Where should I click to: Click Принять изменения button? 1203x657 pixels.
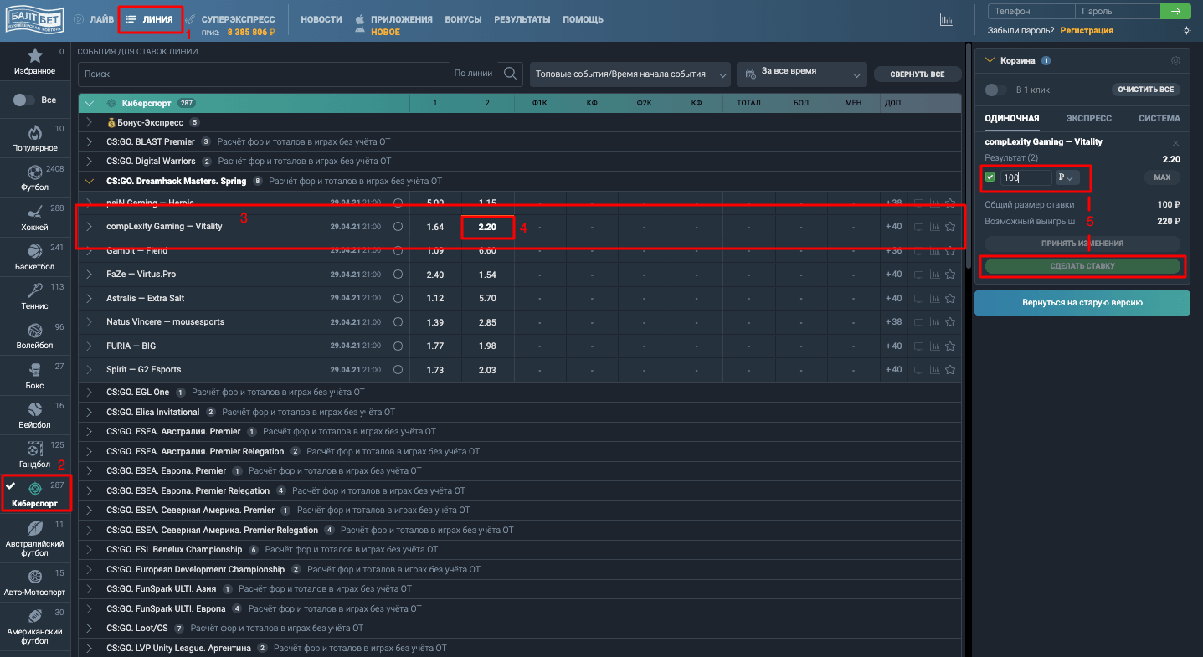(1082, 244)
